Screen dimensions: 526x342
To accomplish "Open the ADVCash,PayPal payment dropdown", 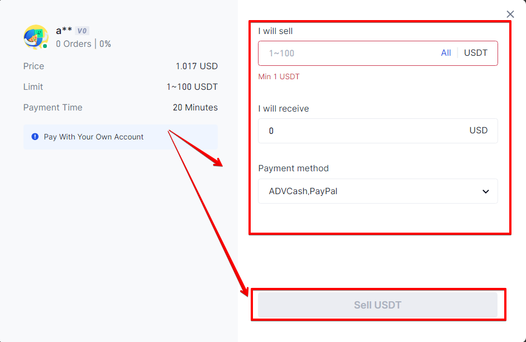I will pyautogui.click(x=377, y=191).
